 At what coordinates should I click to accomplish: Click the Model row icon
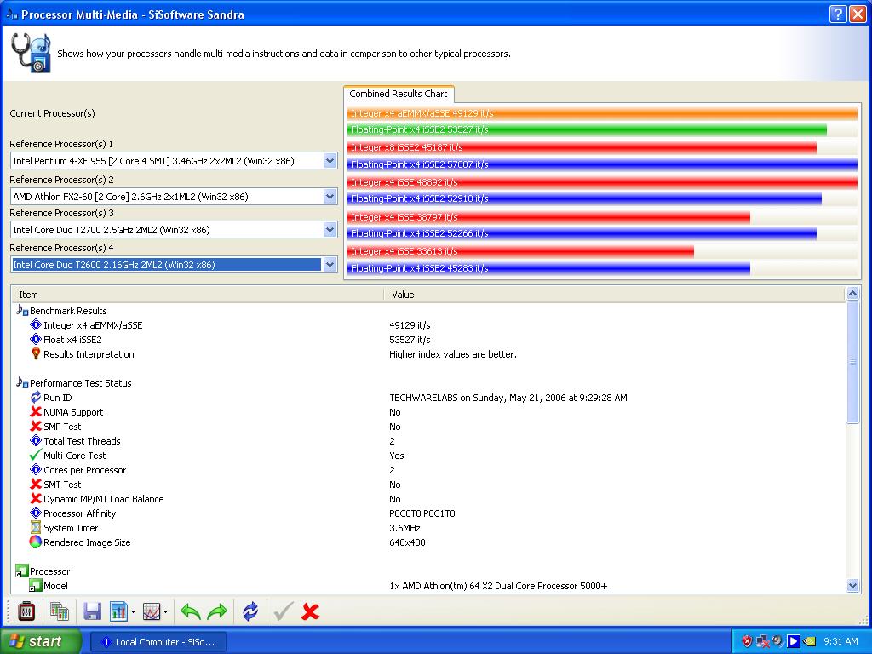pyautogui.click(x=35, y=585)
